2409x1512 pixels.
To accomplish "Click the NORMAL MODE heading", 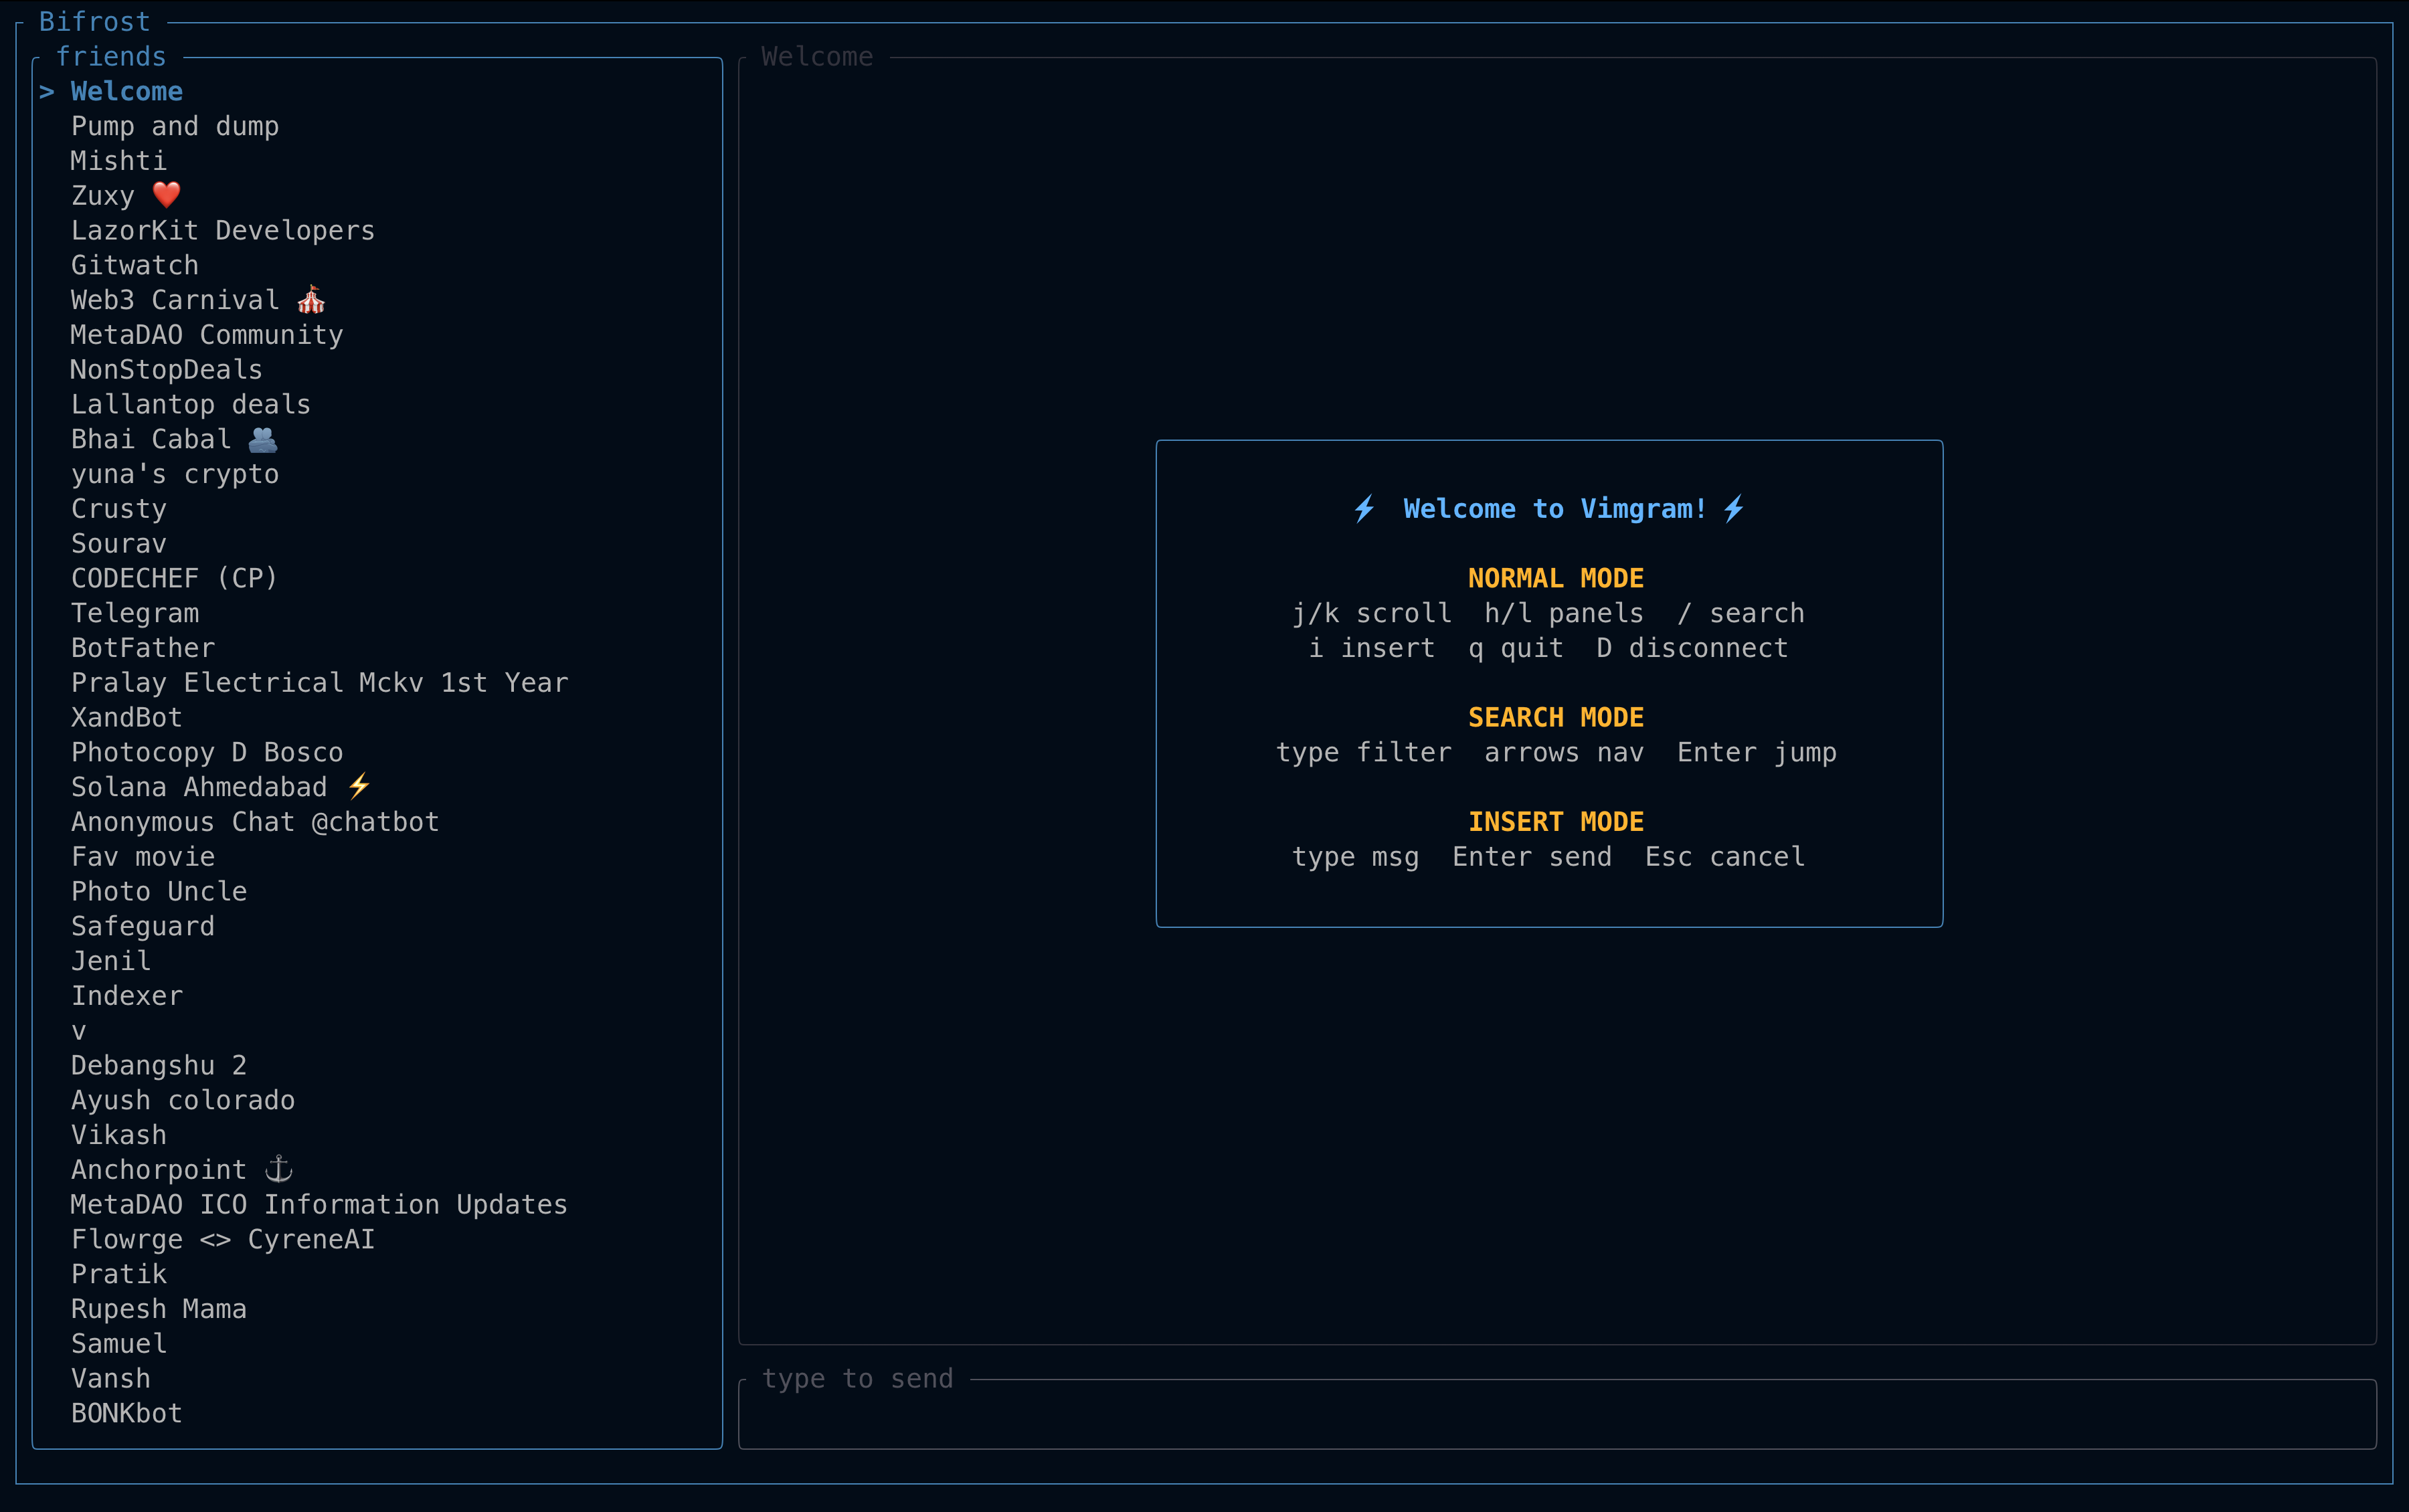I will tap(1555, 577).
